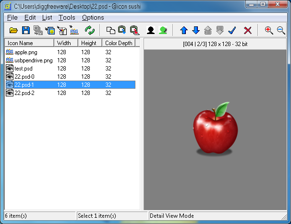
Task: Click the Open folder toolbar icon
Action: 13,30
